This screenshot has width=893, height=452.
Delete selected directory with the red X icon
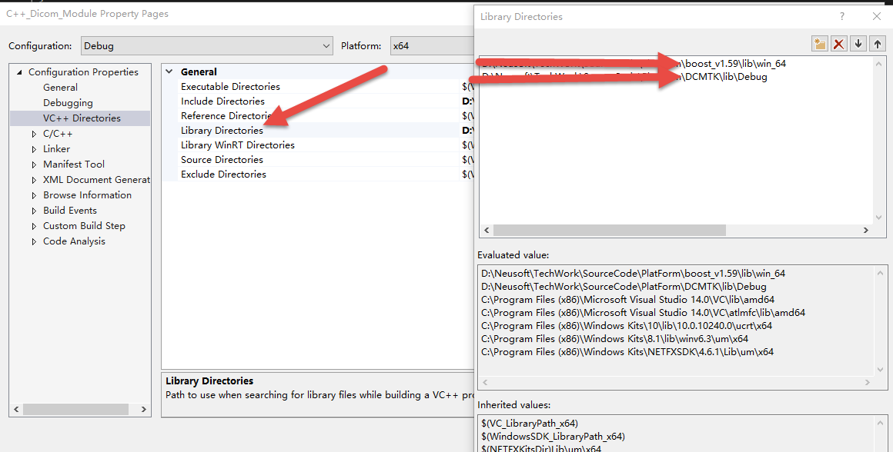coord(838,43)
